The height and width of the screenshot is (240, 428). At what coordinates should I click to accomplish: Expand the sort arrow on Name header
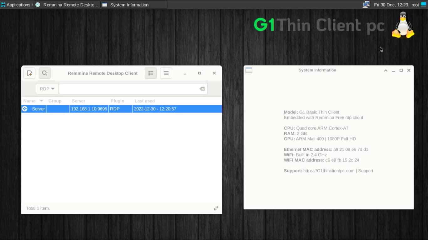[x=41, y=101]
